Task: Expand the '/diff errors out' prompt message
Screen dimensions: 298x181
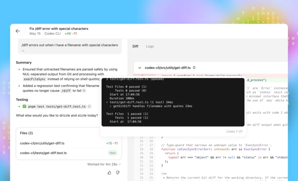Action: [x=70, y=47]
